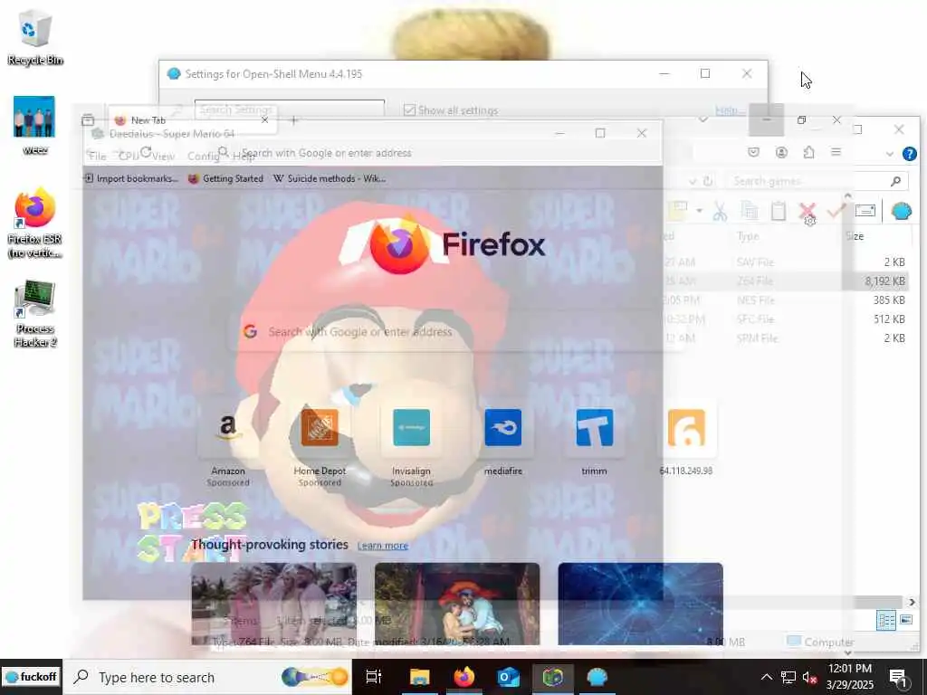Open the Firefox hamburger menu
This screenshot has height=695, width=927.
tap(836, 152)
